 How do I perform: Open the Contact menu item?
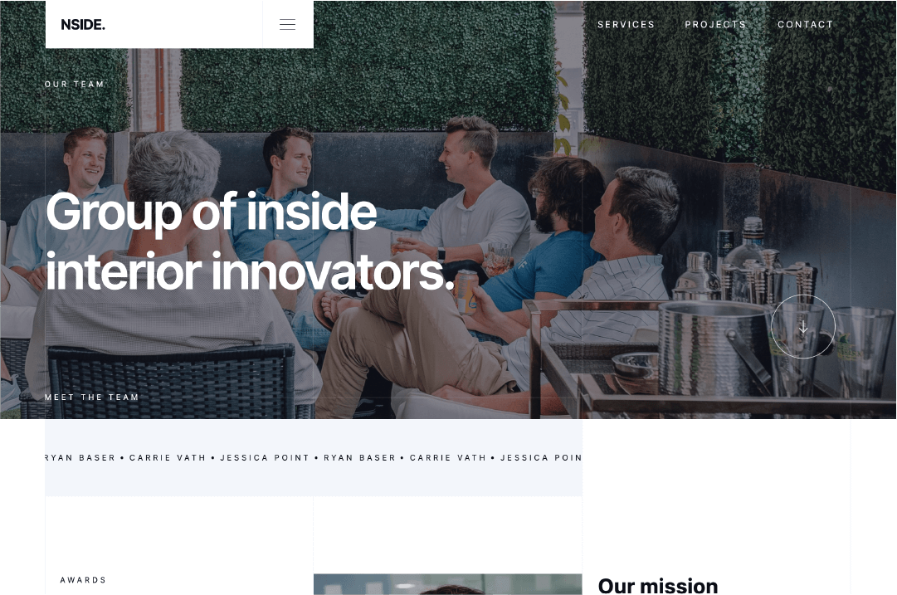coord(805,25)
